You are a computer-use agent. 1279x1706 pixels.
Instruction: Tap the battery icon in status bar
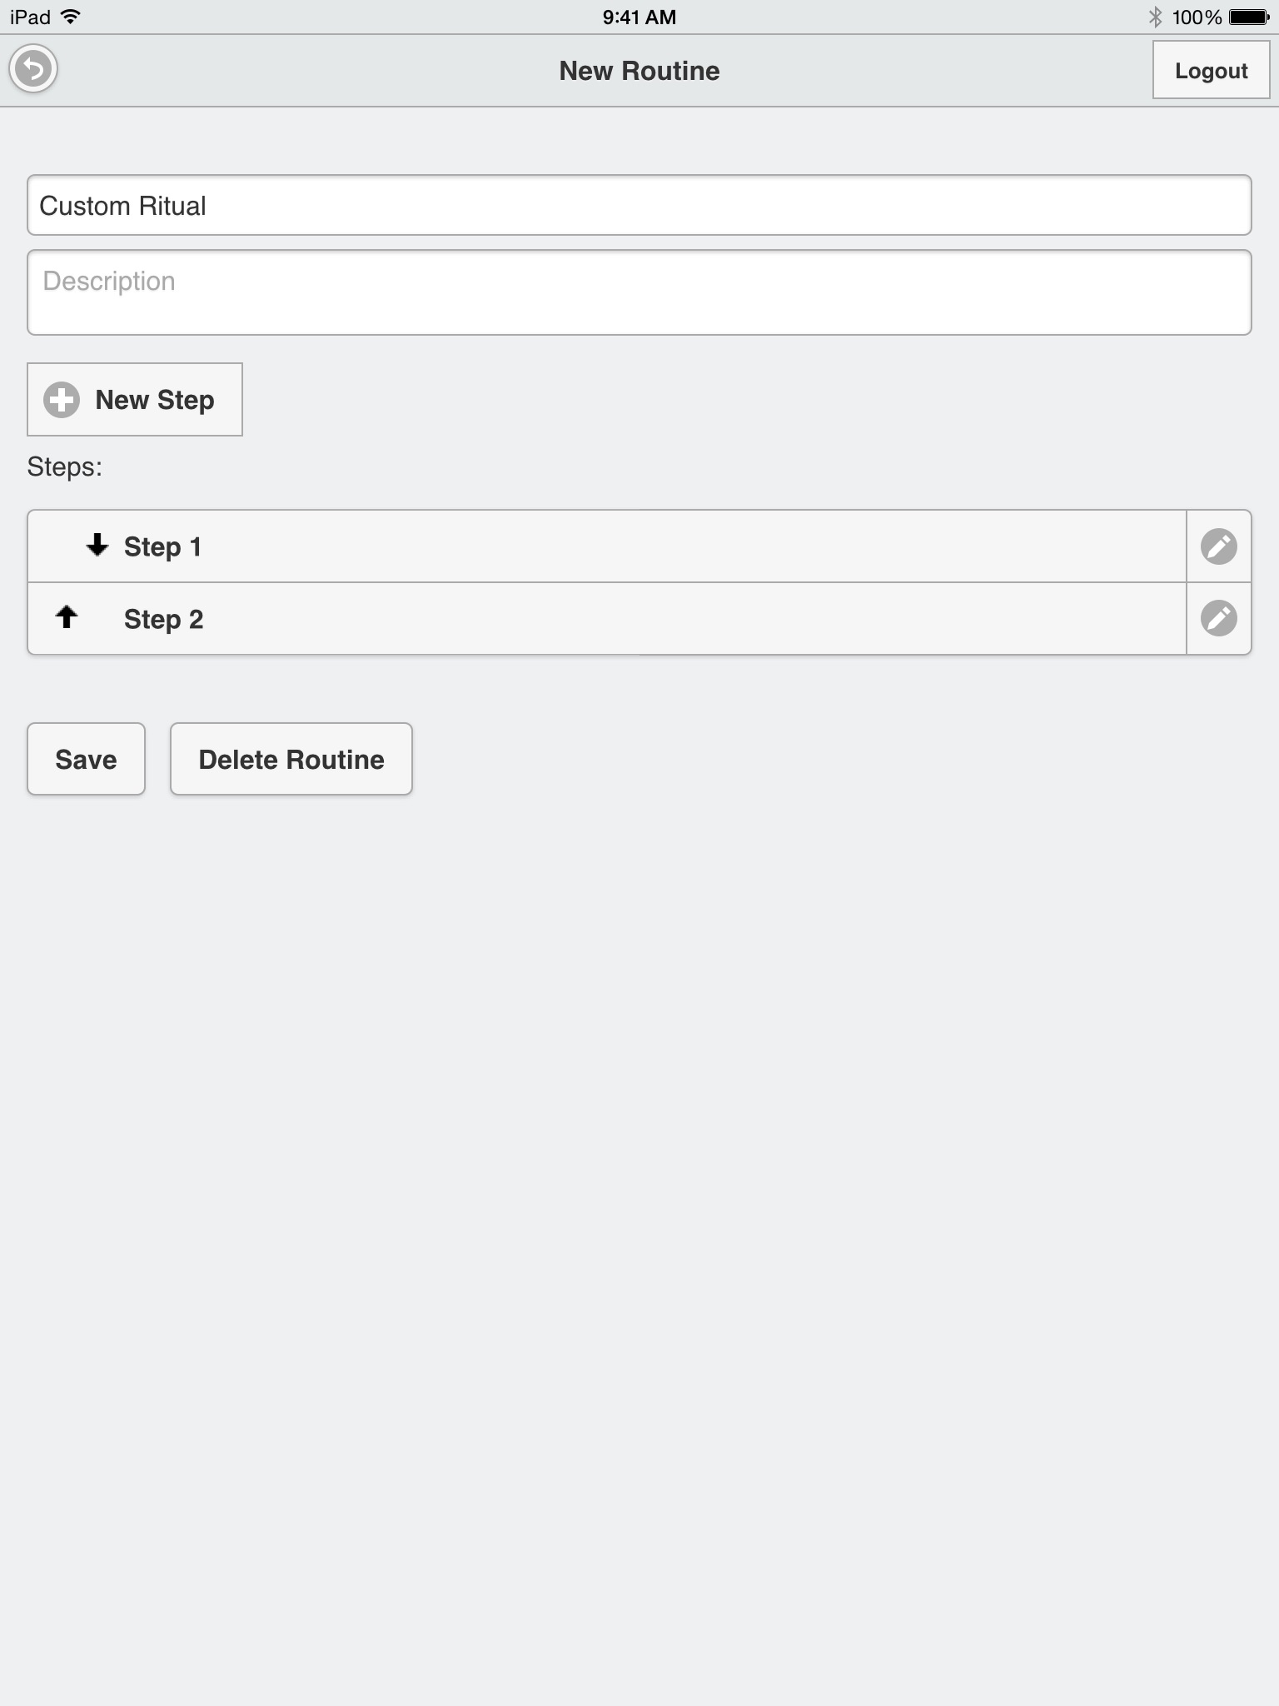pos(1249,17)
